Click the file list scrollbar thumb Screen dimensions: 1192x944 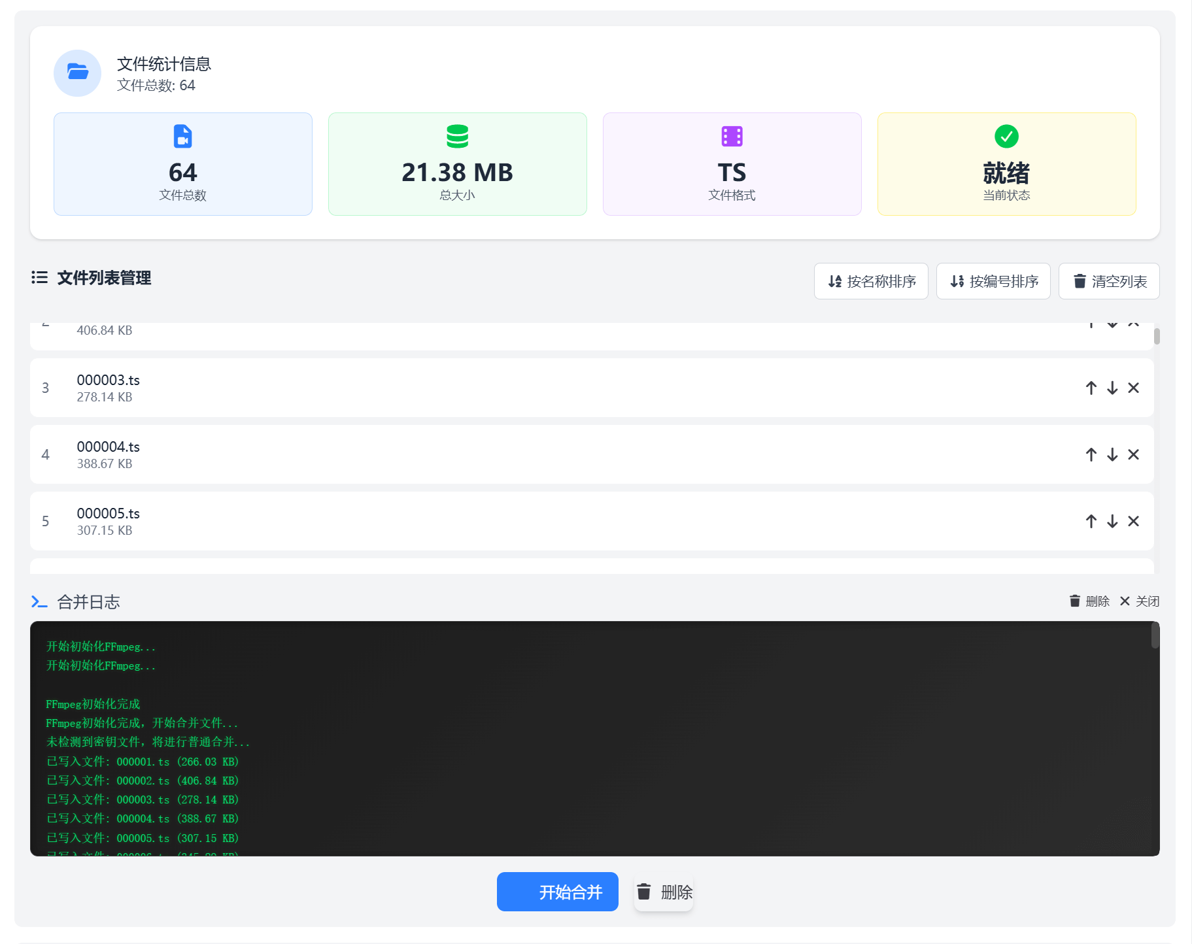click(1157, 336)
